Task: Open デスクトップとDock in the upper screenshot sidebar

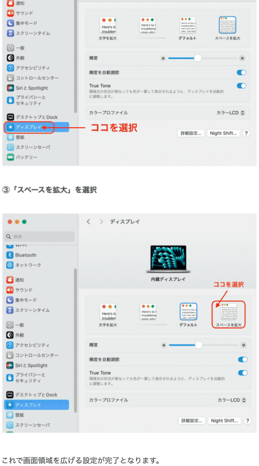Action: (36, 117)
